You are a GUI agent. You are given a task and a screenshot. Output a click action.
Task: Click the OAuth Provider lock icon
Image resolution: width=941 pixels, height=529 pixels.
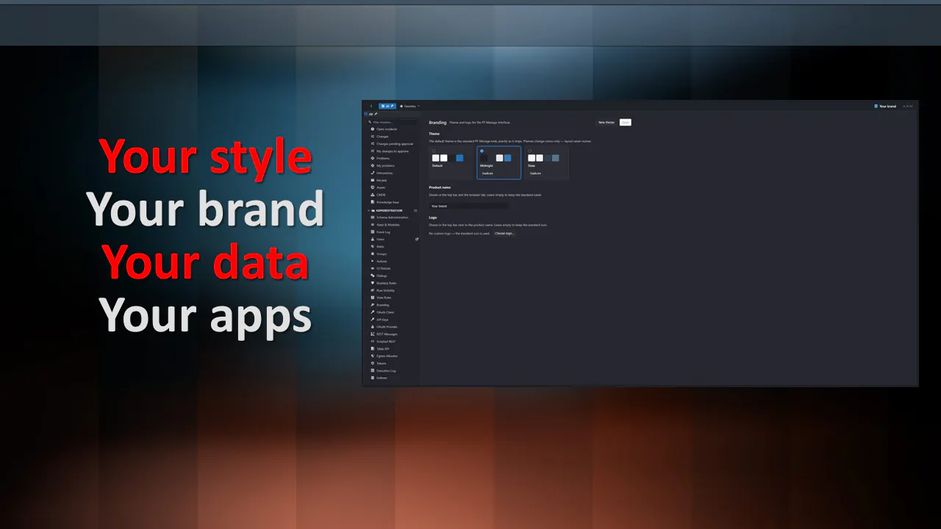(x=373, y=327)
